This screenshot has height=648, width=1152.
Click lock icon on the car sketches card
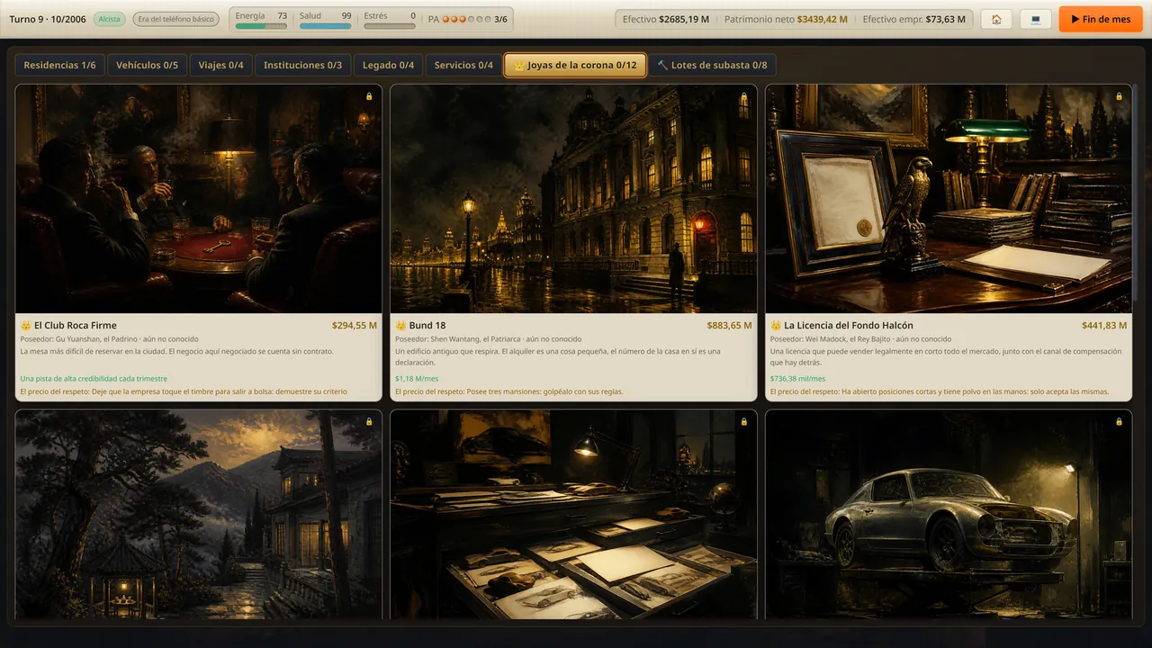pos(743,421)
